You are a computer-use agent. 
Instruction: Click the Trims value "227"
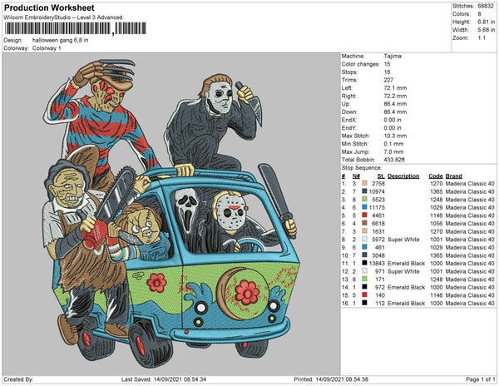point(388,80)
